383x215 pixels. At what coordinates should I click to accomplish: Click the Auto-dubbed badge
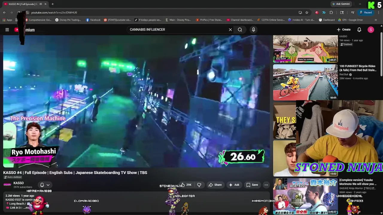[x=13, y=177]
